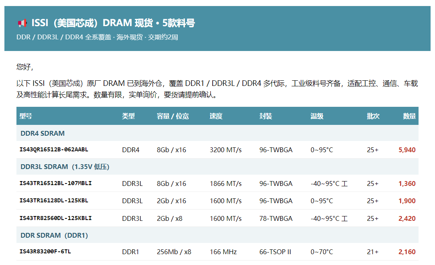Viewport: 435px width, 265px height.
Task: Click the '数量' column header
Action: point(409,116)
